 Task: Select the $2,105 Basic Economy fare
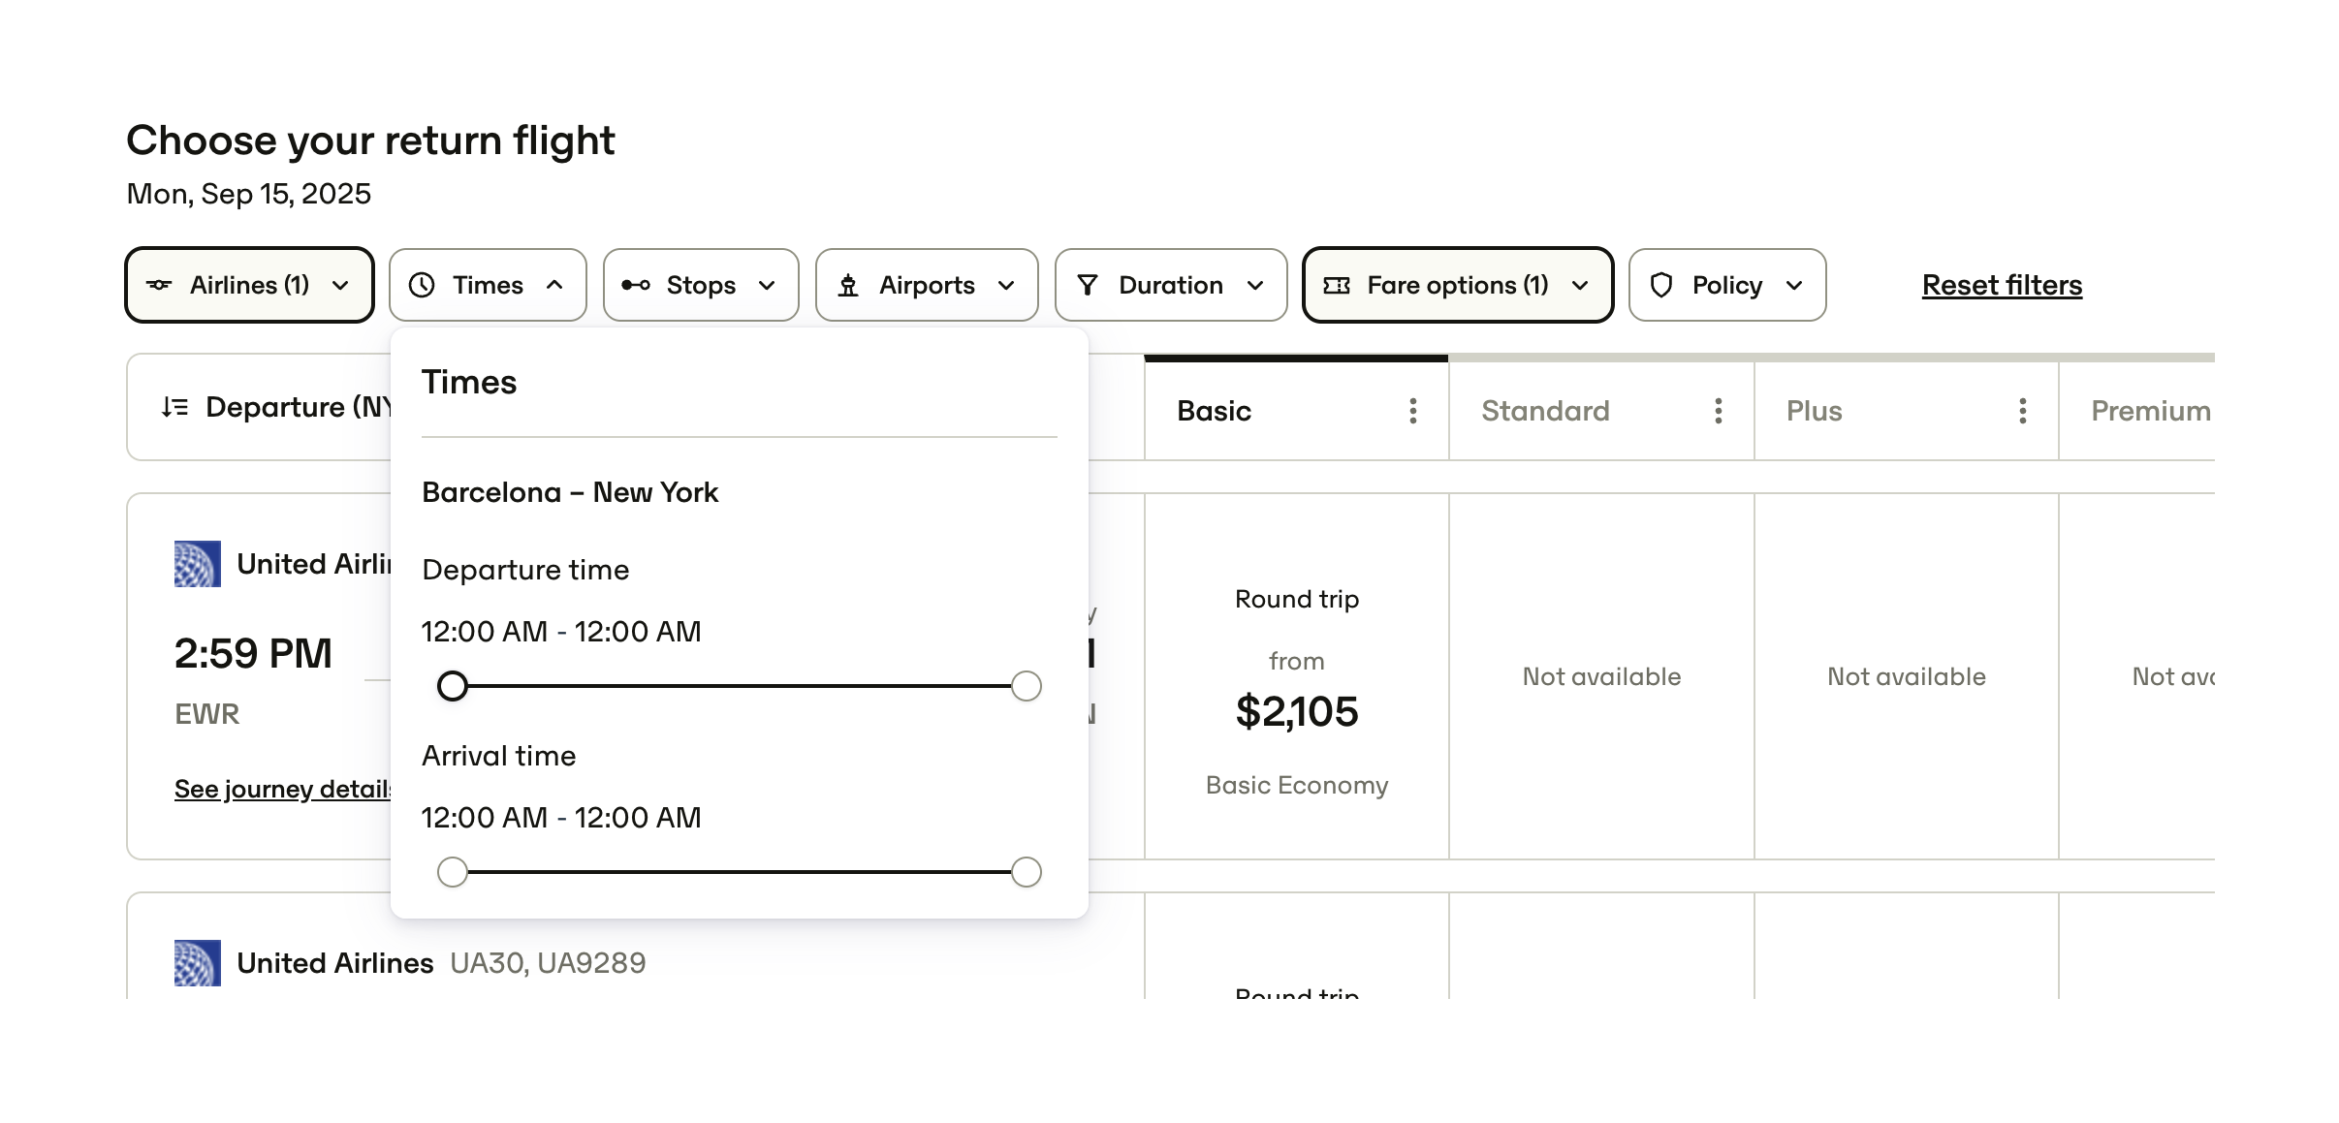pos(1296,711)
